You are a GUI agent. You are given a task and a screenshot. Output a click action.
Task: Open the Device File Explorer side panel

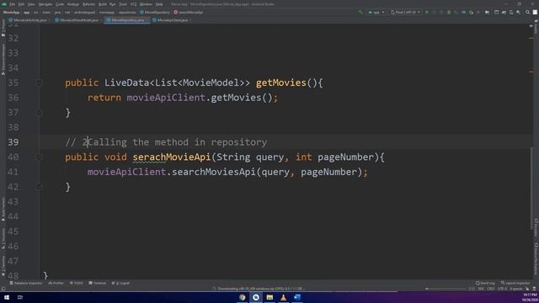[536, 258]
